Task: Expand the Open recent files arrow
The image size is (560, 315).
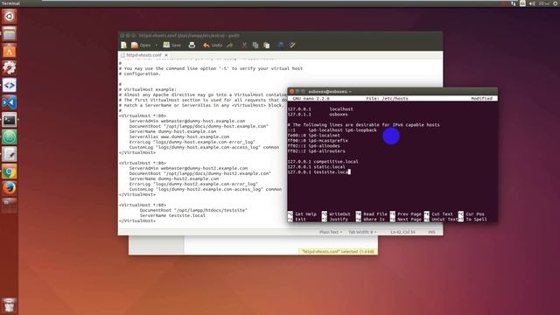Action: click(156, 45)
